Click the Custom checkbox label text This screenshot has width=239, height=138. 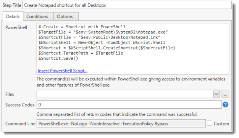(x=221, y=124)
